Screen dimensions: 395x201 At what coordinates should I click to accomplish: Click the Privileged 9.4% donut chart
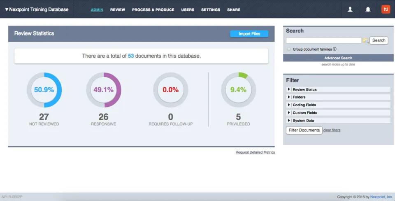tap(238, 90)
